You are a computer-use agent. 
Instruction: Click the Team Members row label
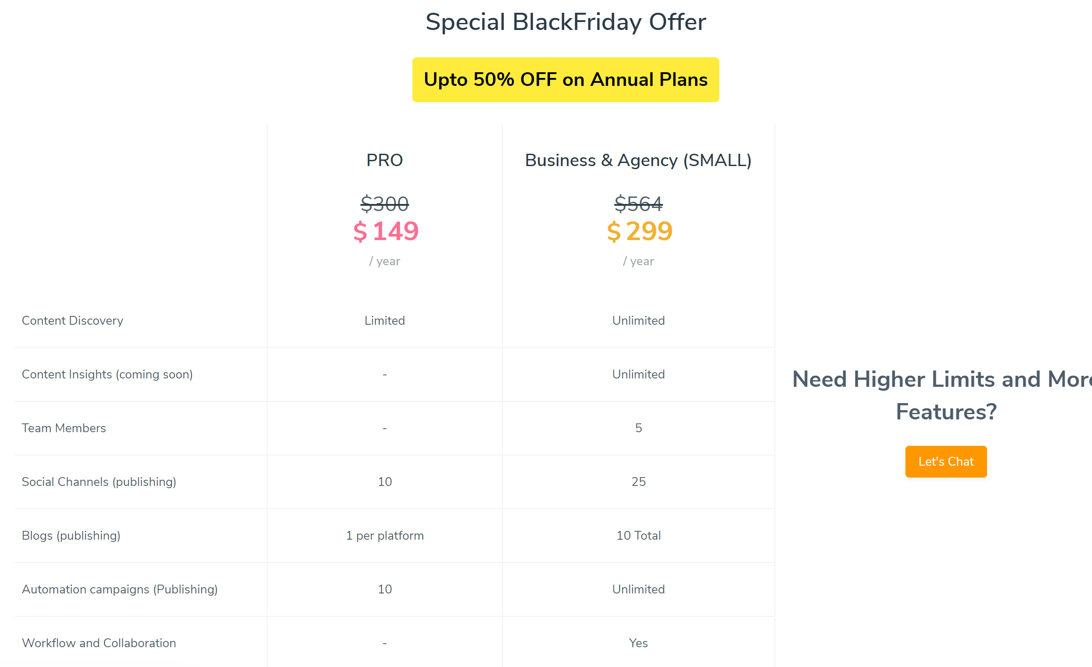pyautogui.click(x=64, y=427)
